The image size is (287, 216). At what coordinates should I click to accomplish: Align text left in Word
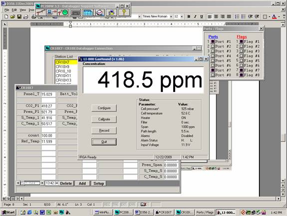(210, 16)
